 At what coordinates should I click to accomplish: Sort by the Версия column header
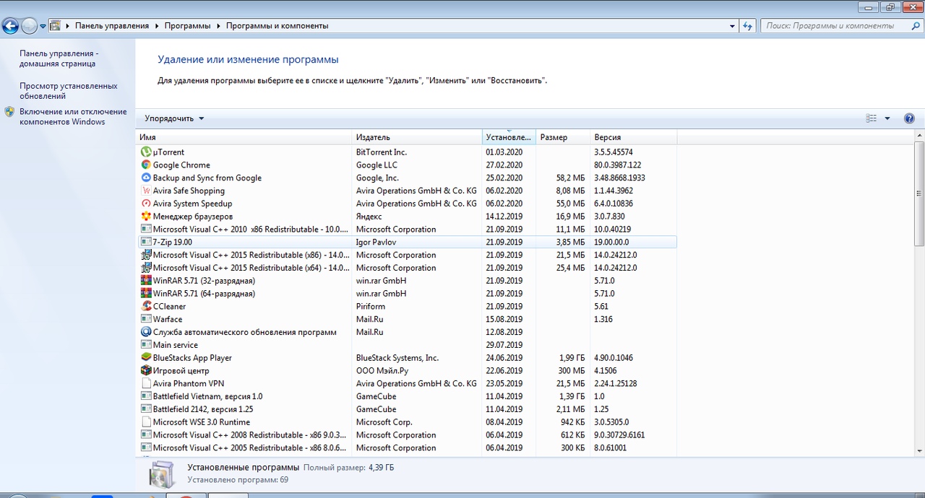[633, 137]
